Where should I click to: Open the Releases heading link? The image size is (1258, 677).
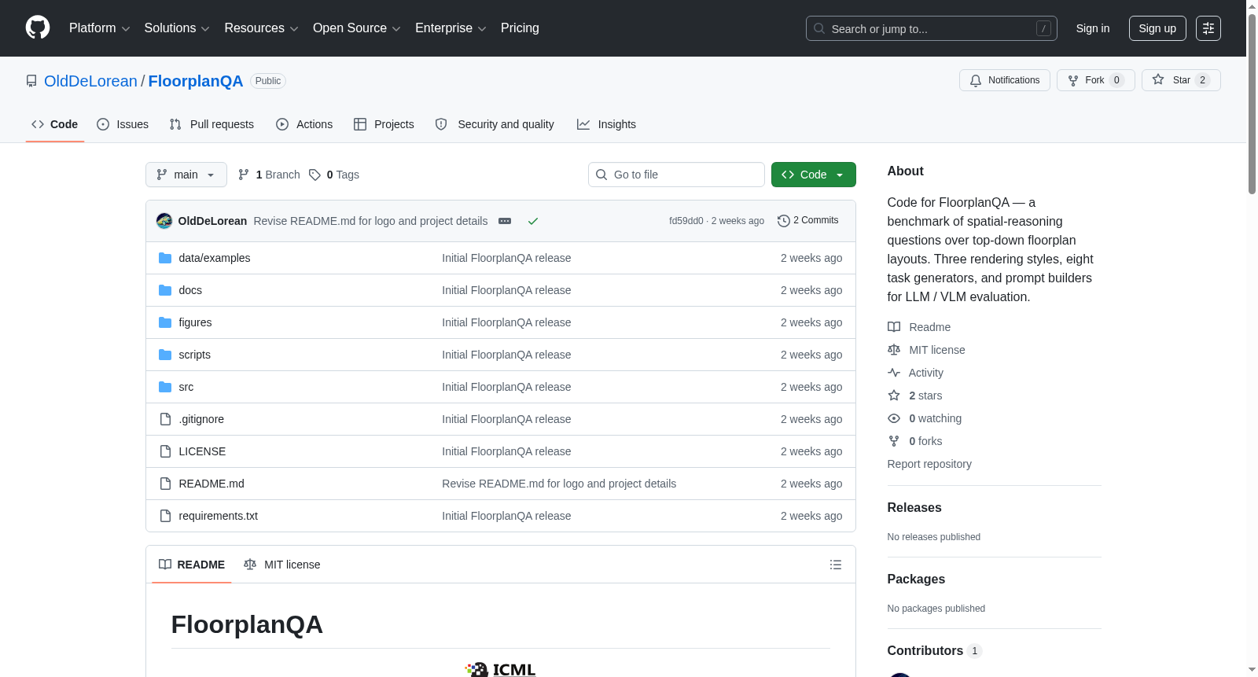pyautogui.click(x=914, y=508)
